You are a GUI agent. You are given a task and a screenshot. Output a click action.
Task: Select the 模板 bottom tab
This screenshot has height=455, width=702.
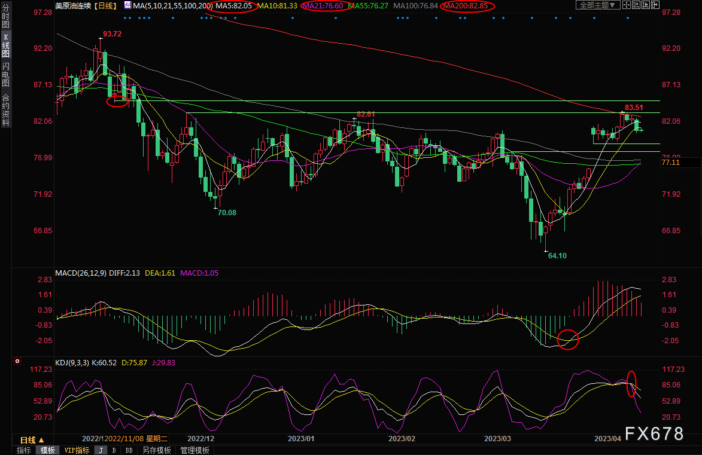click(x=47, y=450)
